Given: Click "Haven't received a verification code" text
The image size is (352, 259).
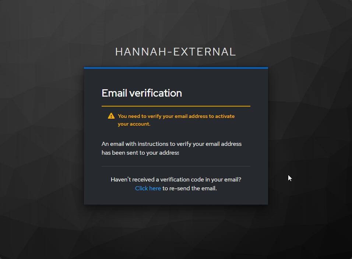Looking at the screenshot, I should coord(176,179).
